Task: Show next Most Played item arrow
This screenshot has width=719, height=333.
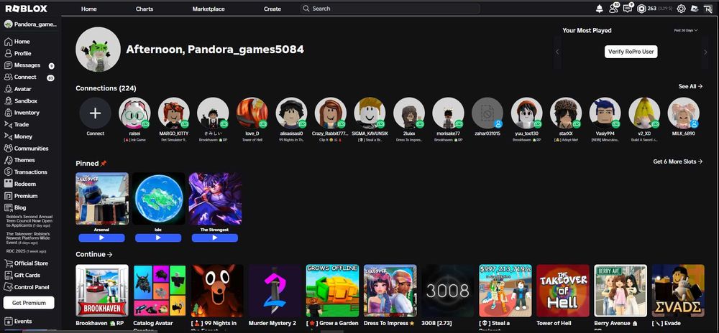Action: tap(705, 52)
